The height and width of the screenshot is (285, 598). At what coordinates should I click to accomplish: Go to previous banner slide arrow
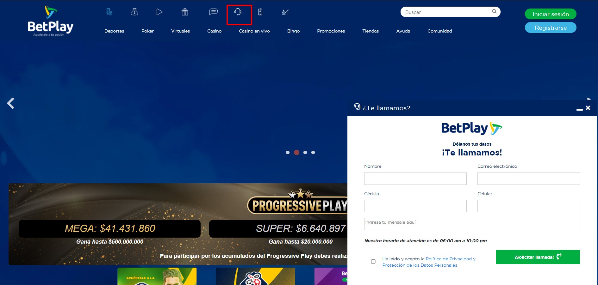click(11, 103)
